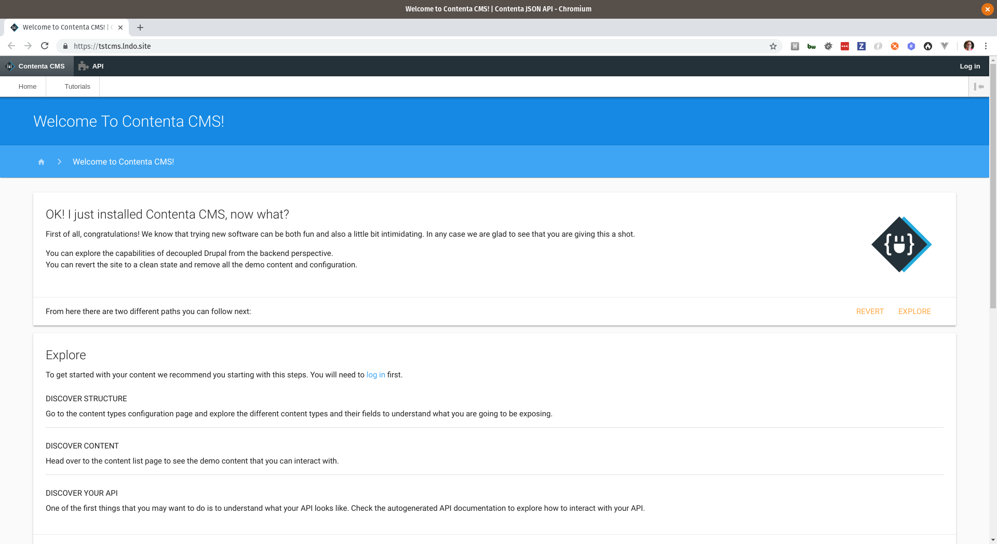The image size is (997, 544).
Task: Click the home icon in the breadcrumb
Action: pyautogui.click(x=41, y=162)
